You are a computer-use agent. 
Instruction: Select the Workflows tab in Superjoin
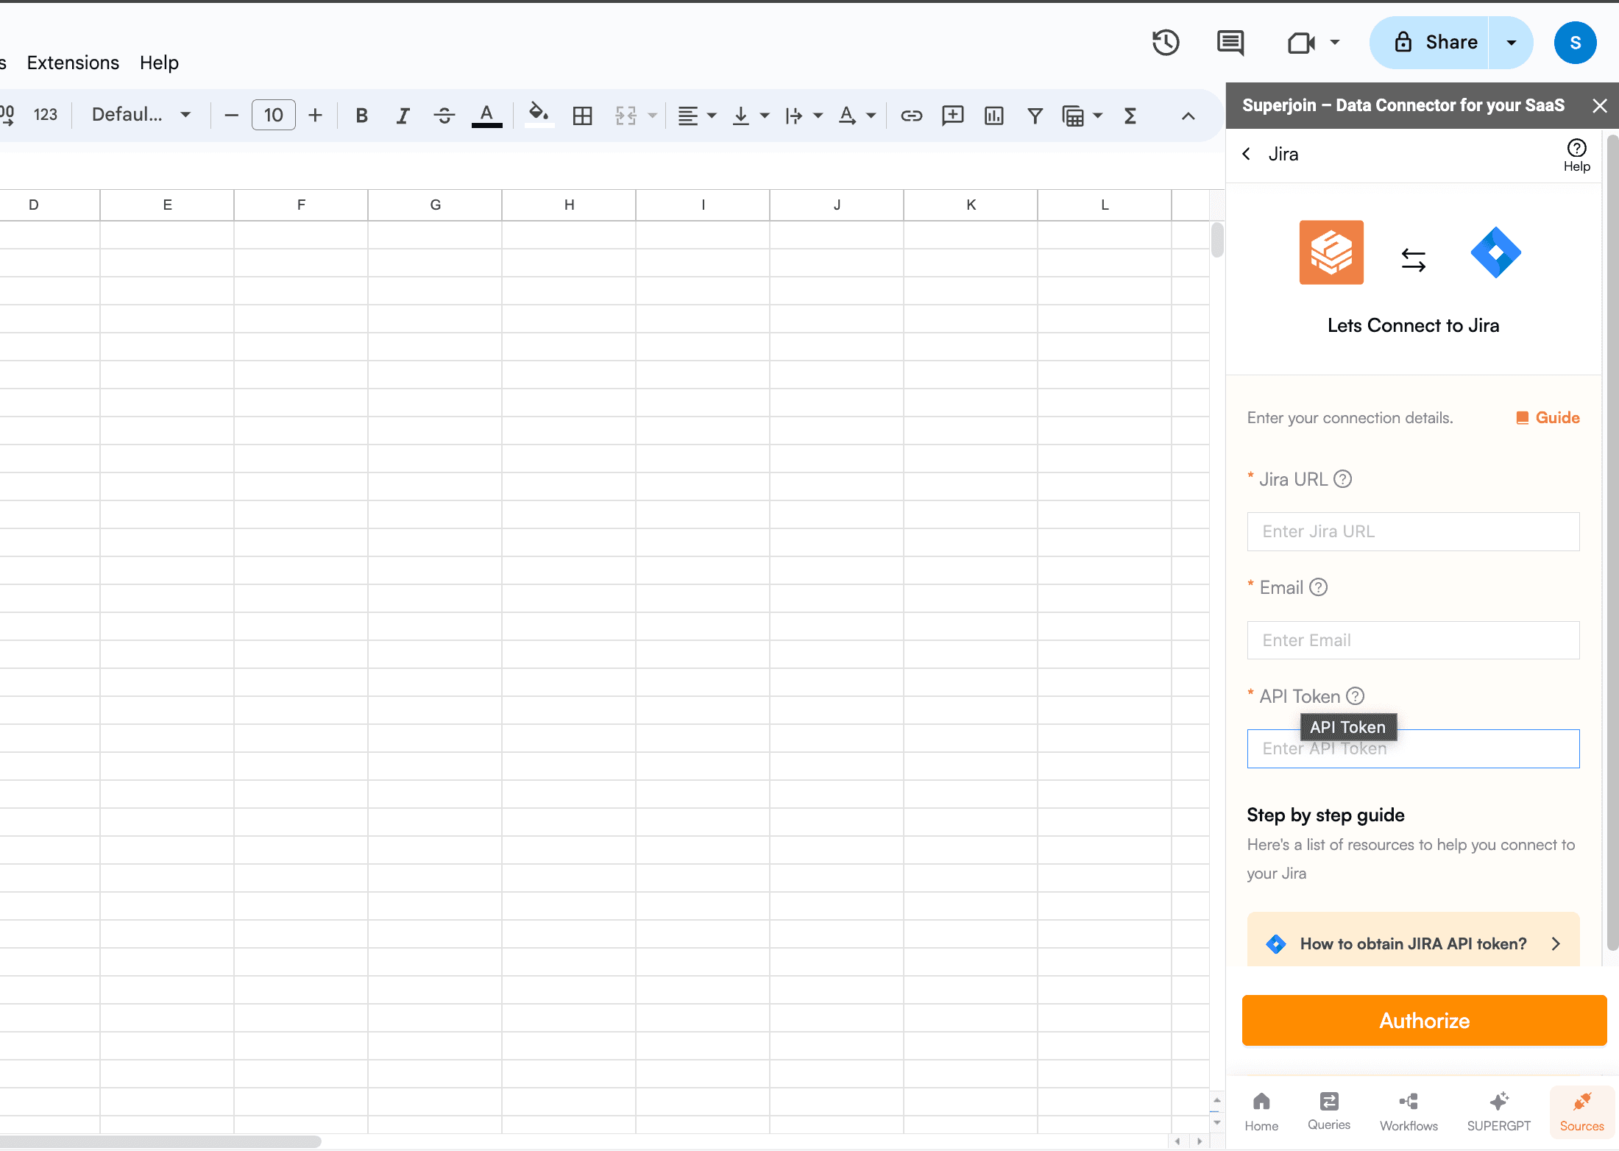[x=1409, y=1110]
